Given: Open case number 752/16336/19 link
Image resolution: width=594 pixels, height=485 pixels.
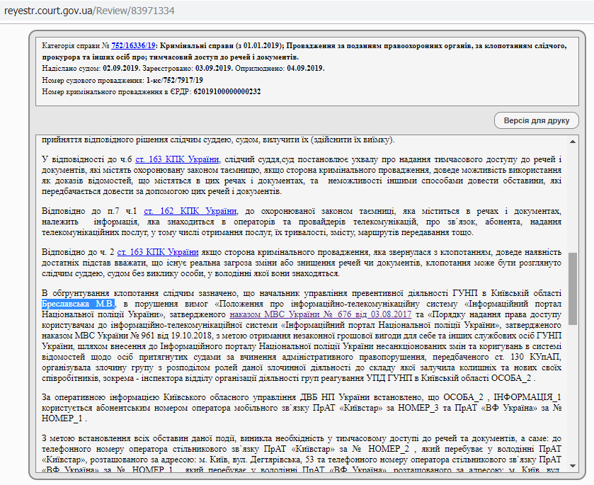Looking at the screenshot, I should coord(132,45).
